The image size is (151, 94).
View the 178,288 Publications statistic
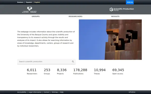(80, 71)
